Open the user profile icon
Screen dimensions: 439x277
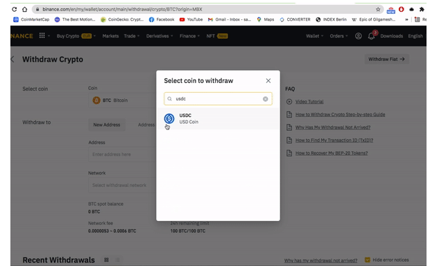pyautogui.click(x=358, y=36)
